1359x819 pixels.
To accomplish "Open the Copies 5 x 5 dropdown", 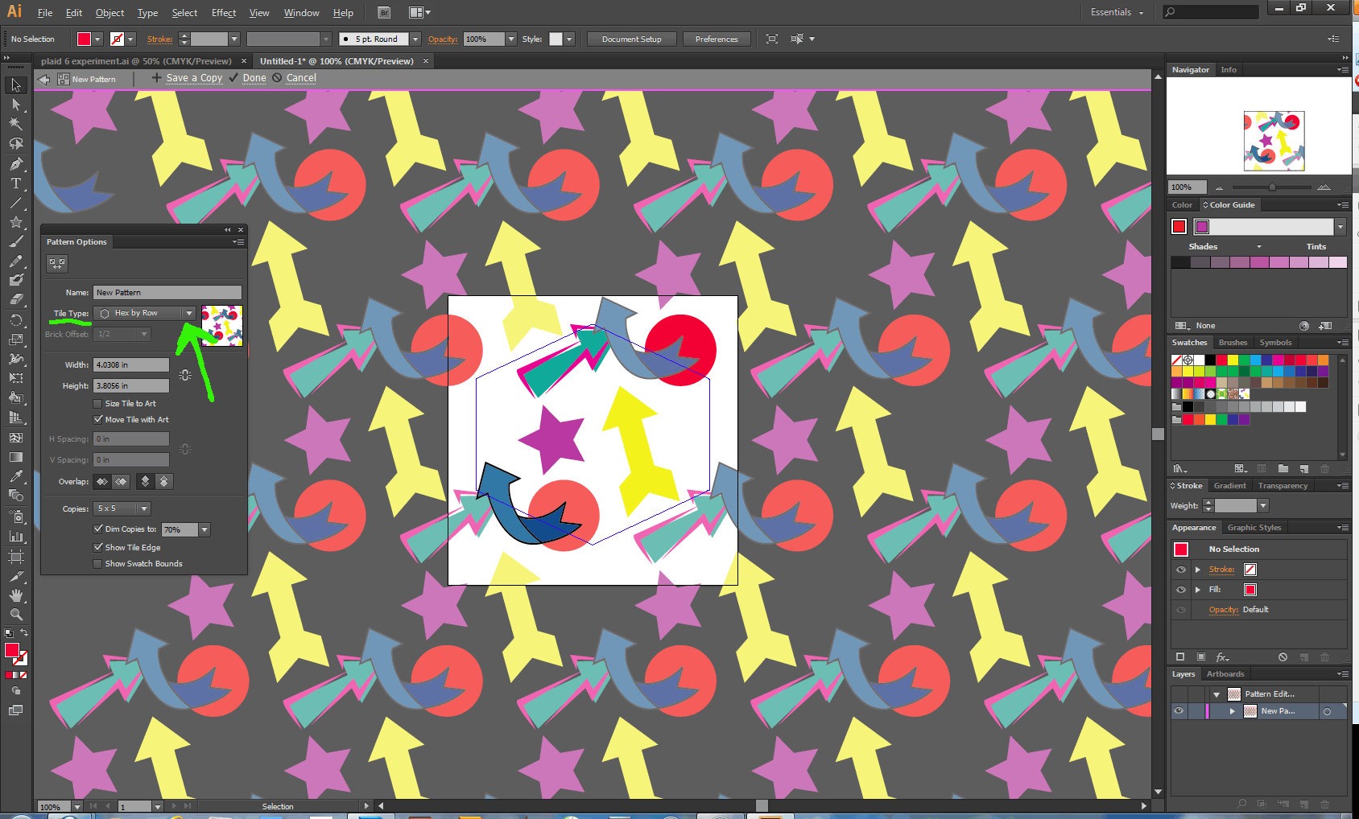I will pos(122,508).
